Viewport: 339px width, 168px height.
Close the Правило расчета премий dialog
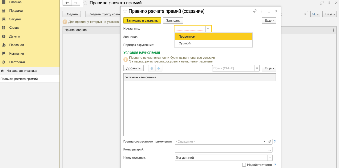(276, 11)
